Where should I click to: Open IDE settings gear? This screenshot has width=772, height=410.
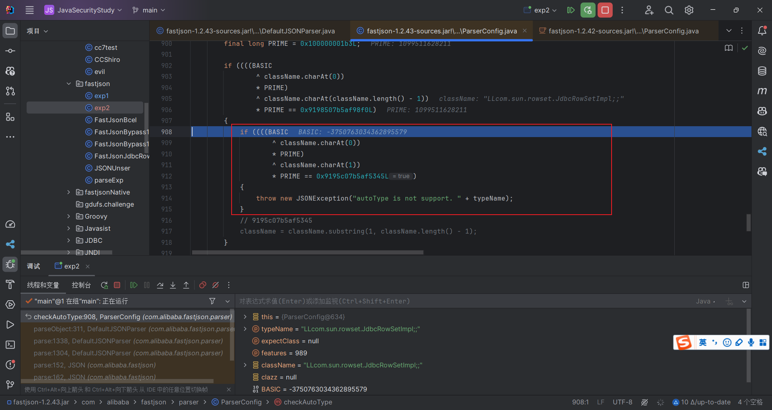tap(689, 10)
